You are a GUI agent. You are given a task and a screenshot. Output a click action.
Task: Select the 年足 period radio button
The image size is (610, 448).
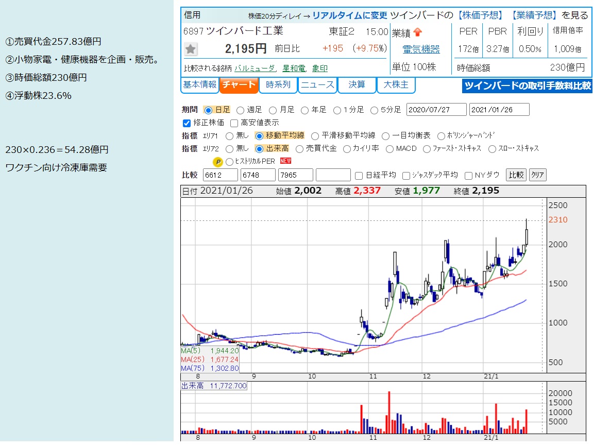tap(304, 110)
